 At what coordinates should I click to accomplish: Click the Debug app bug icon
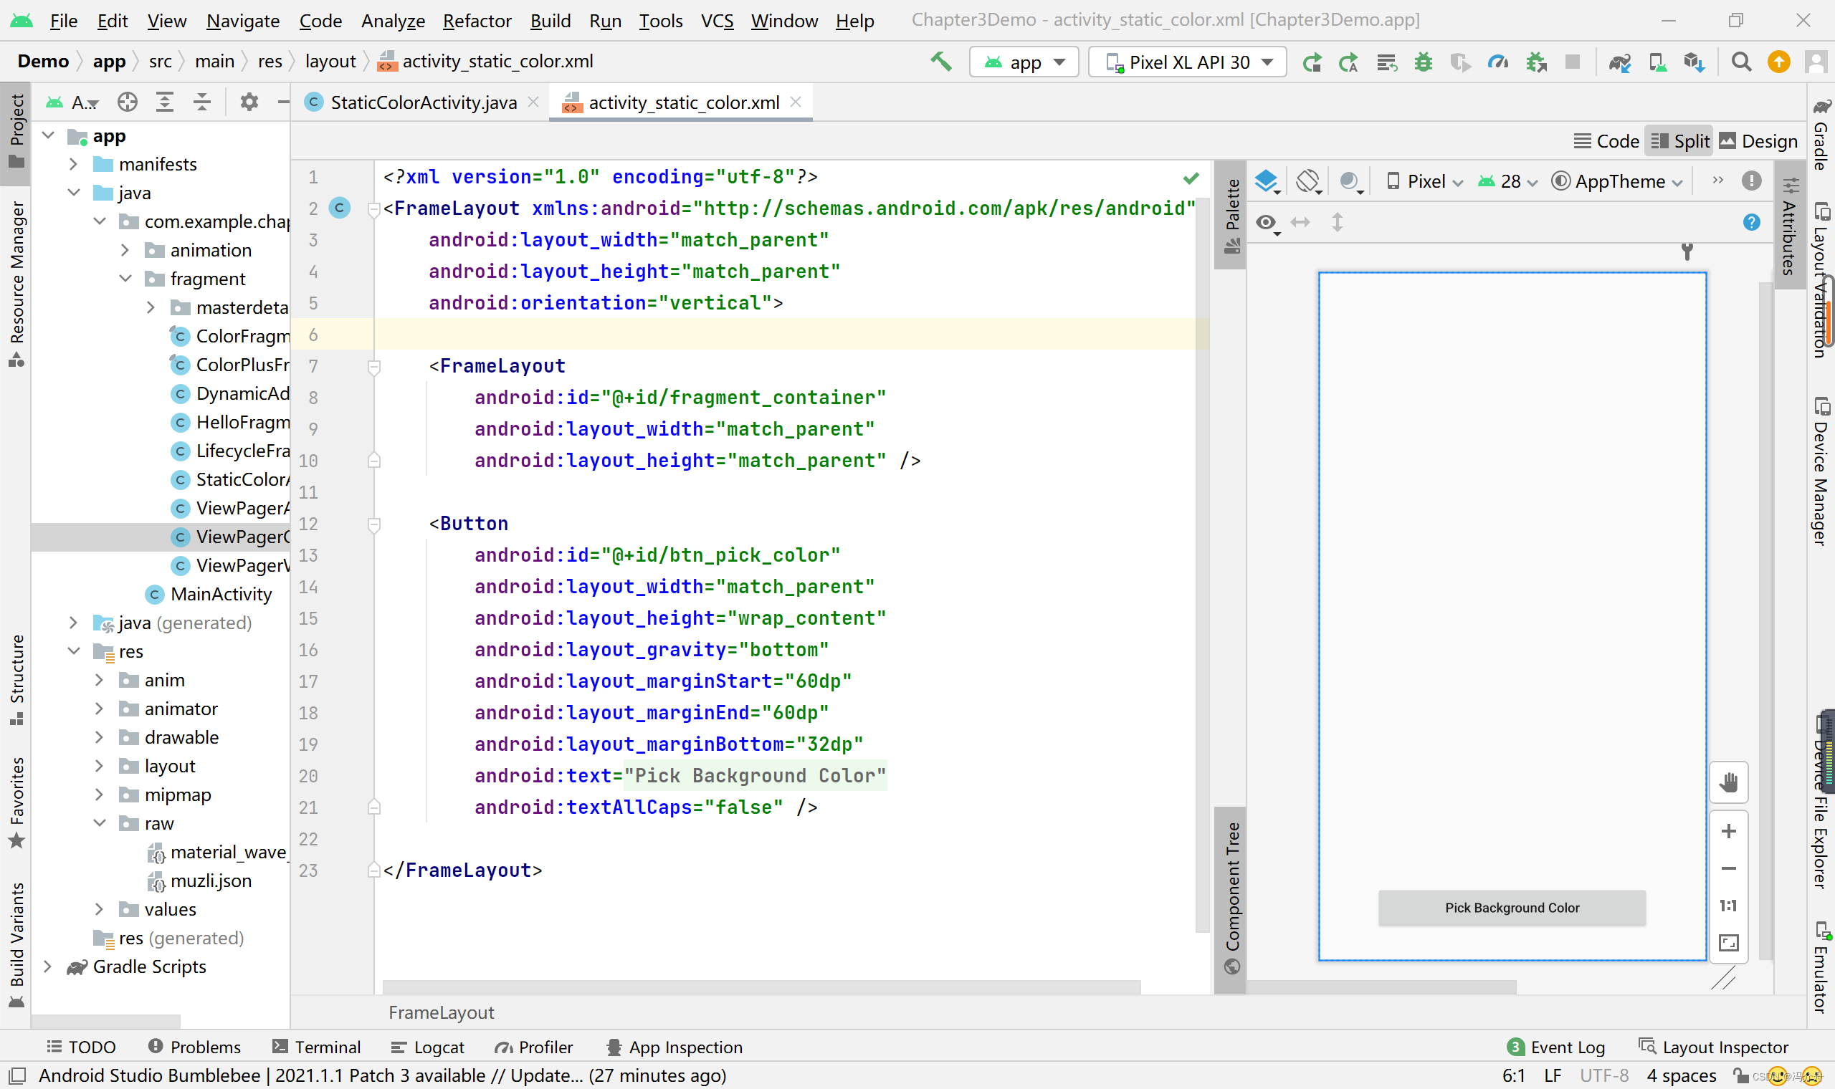click(1424, 62)
